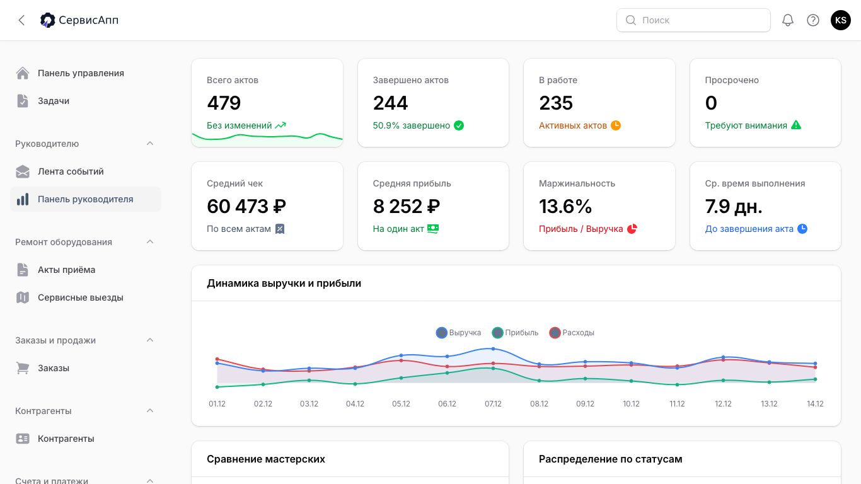
Task: Select Контрагенты in the sidebar menu
Action: 66,438
